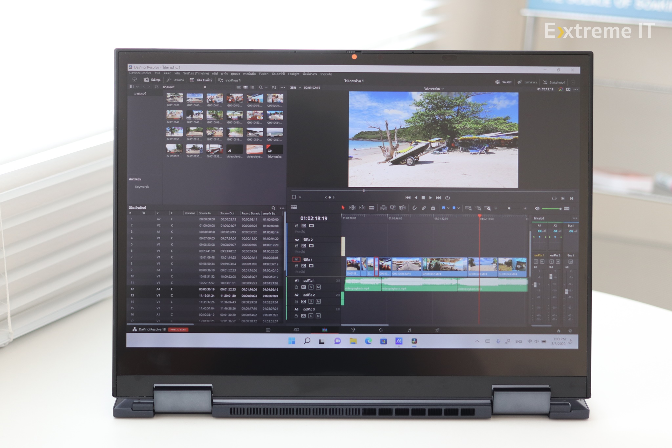Screen dimensions: 672x448
Task: Open the media pool sort icon
Action: click(274, 87)
